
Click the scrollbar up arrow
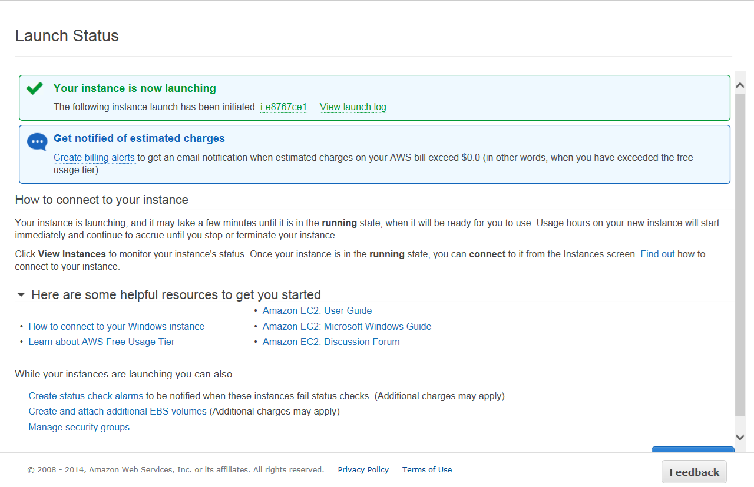coord(740,86)
